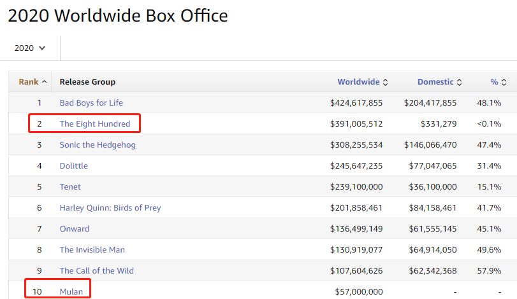The image size is (517, 299).
Task: Sort table by Domestic gross label
Action: click(435, 82)
